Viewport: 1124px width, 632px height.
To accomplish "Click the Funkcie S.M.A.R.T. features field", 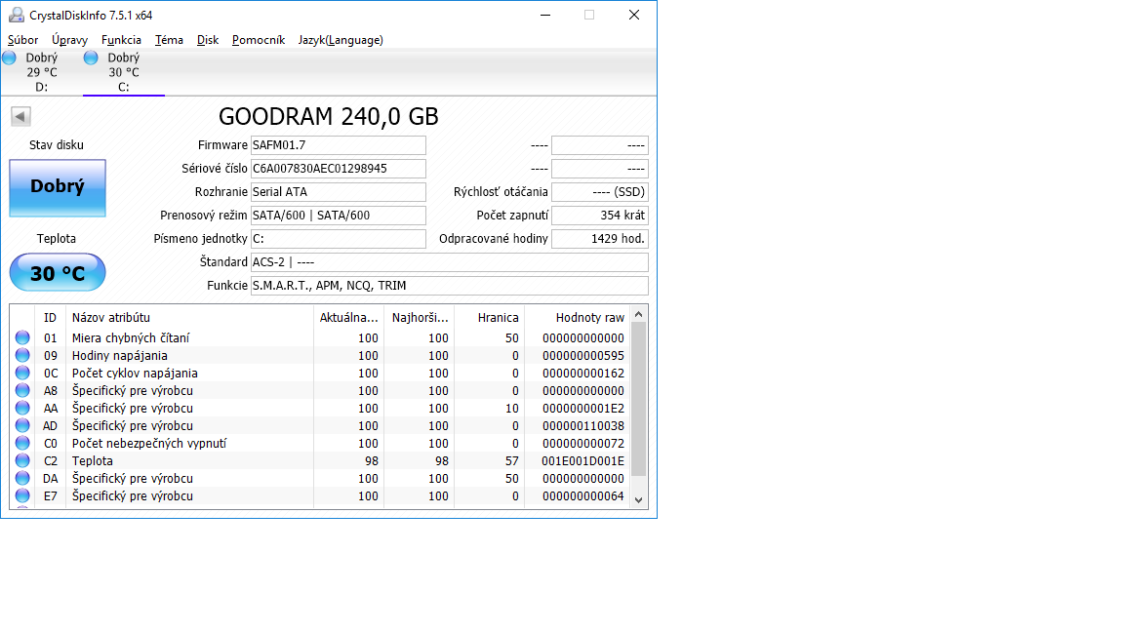I will (x=450, y=285).
